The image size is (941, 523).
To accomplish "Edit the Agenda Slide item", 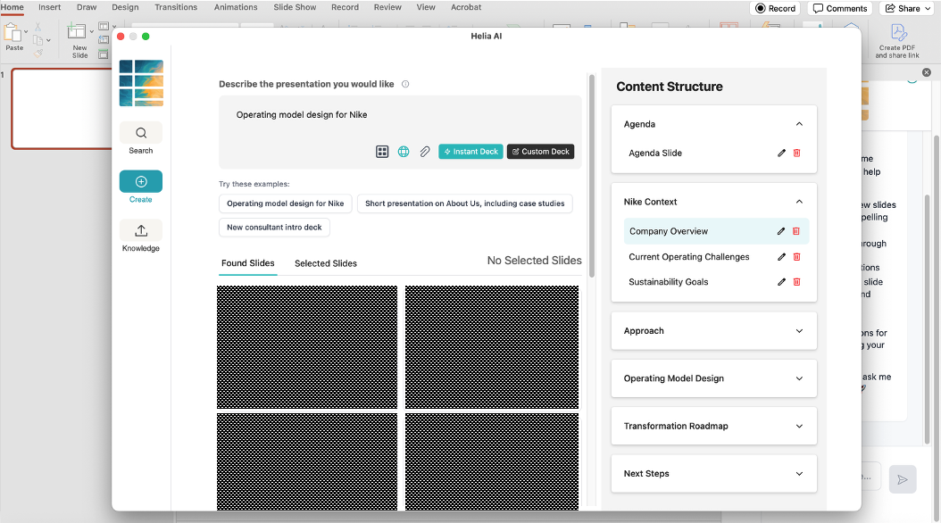I will [x=781, y=153].
